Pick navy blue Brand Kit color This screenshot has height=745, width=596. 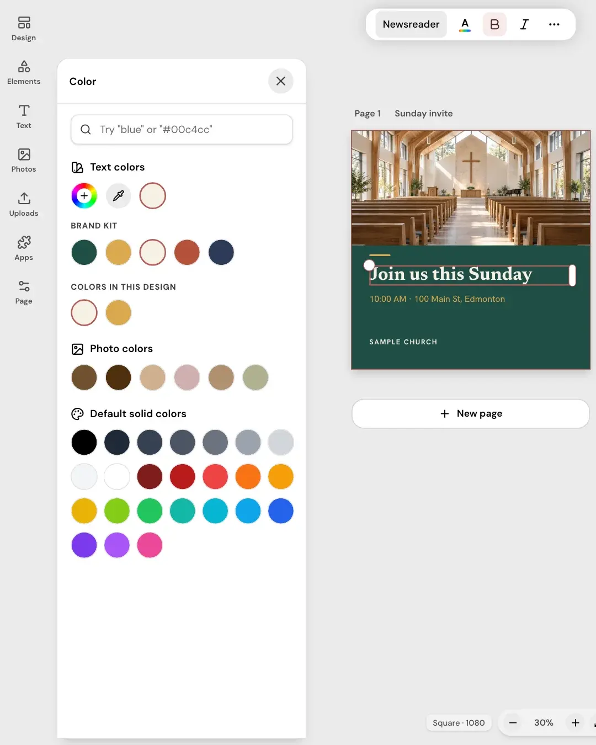point(221,252)
